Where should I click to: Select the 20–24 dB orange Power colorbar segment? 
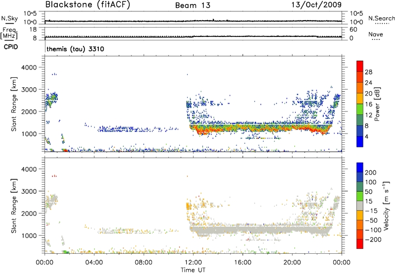[360, 88]
